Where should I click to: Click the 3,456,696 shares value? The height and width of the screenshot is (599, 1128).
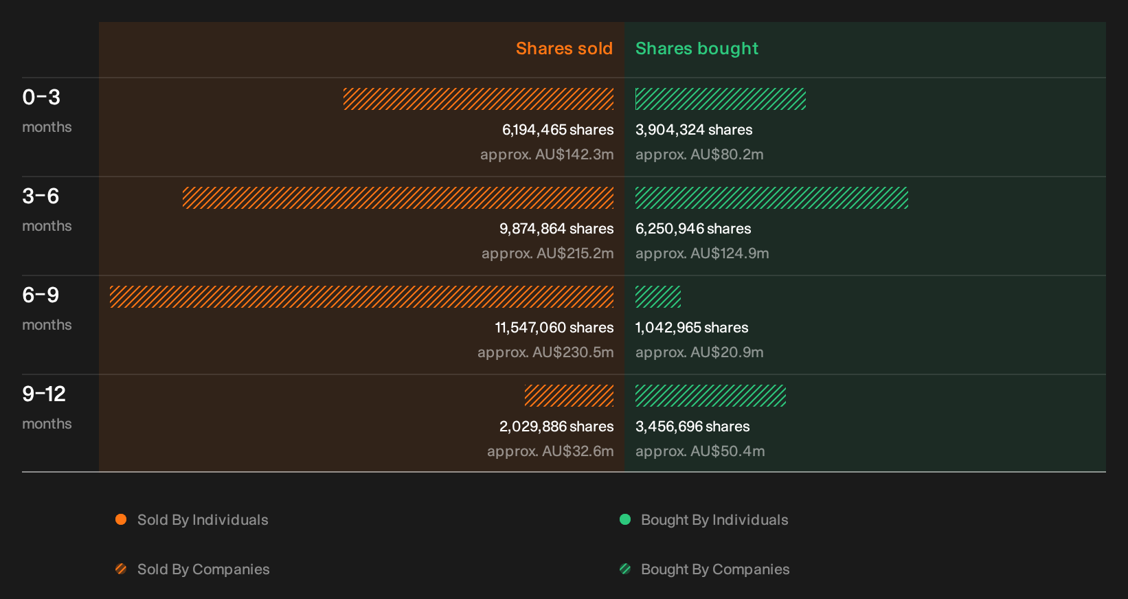(x=692, y=427)
